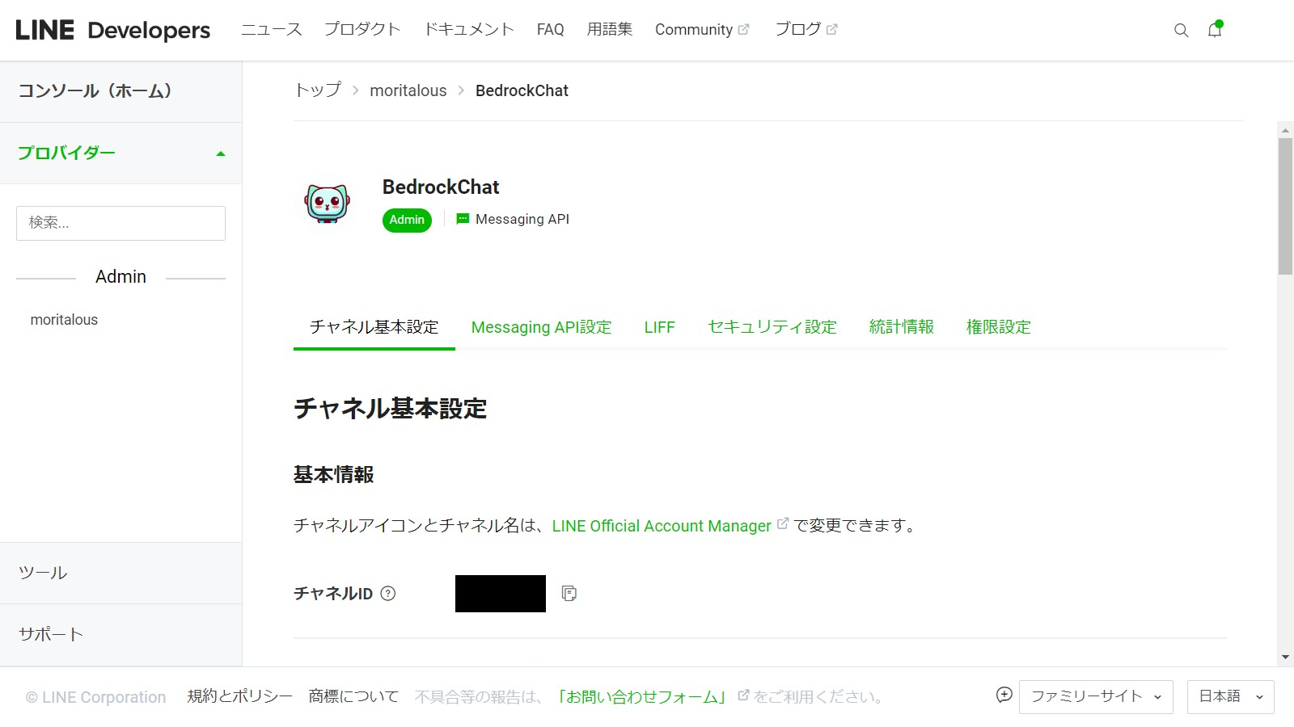
Task: Click the provider search input field
Action: coord(121,223)
